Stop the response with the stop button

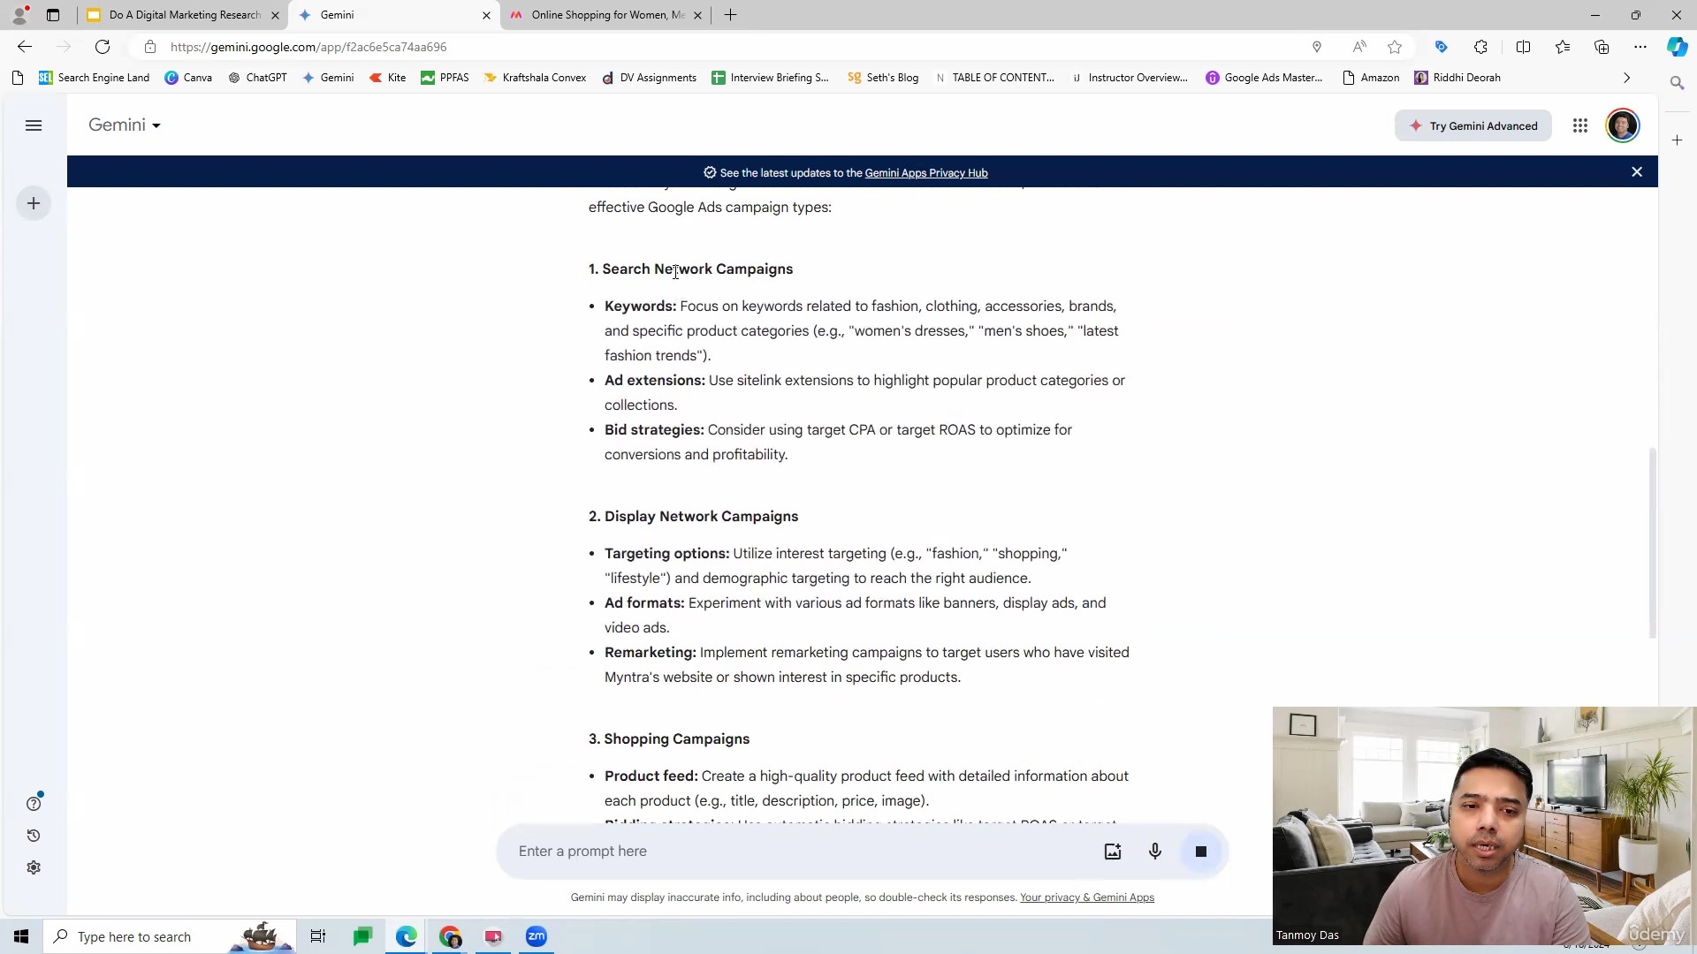tap(1201, 852)
